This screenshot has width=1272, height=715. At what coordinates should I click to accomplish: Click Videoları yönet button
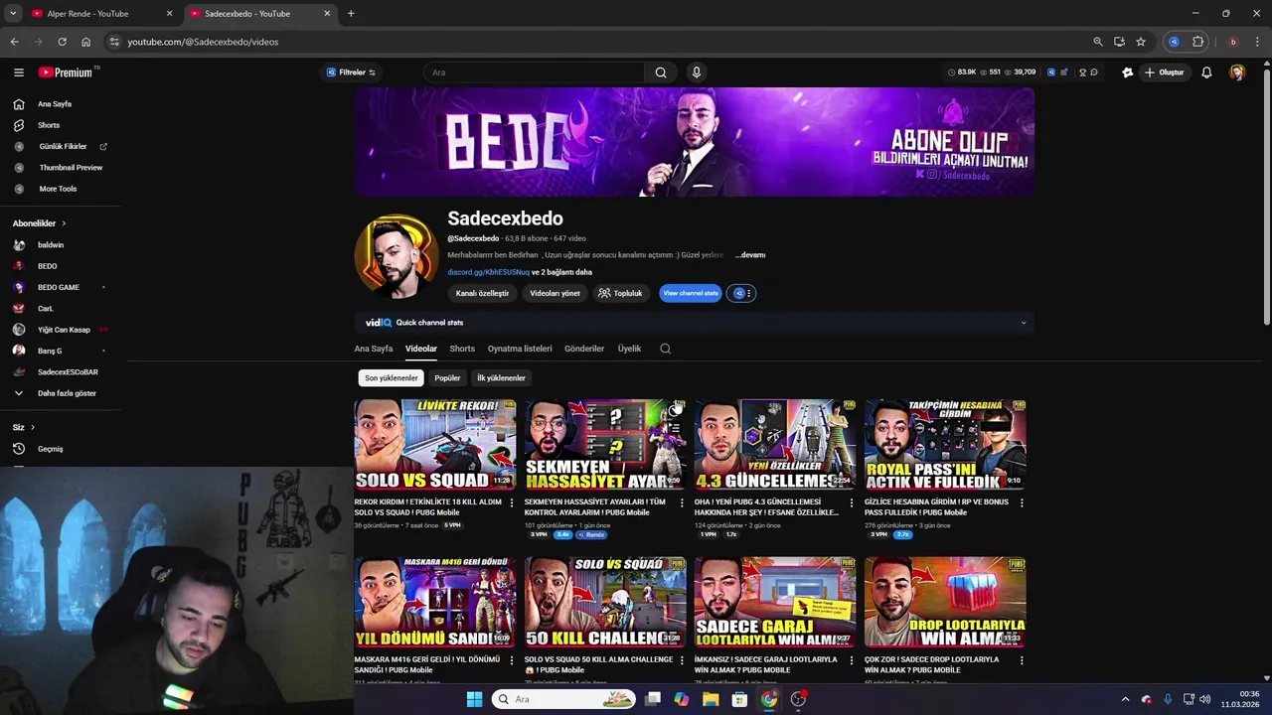tap(555, 293)
